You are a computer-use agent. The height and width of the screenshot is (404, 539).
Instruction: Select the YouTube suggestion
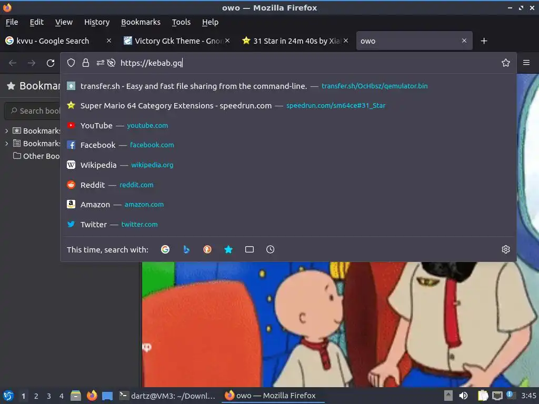click(x=288, y=125)
